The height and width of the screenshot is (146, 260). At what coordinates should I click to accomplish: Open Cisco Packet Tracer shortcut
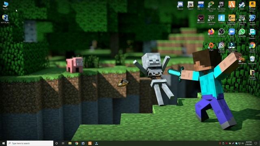[x=211, y=6]
